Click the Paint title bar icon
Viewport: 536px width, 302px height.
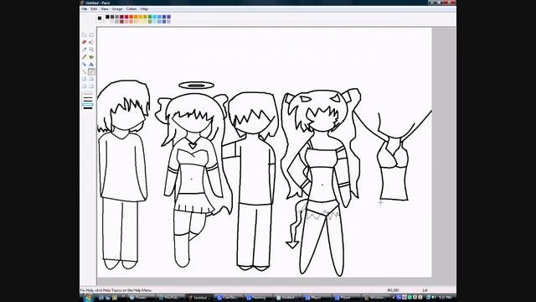click(82, 3)
